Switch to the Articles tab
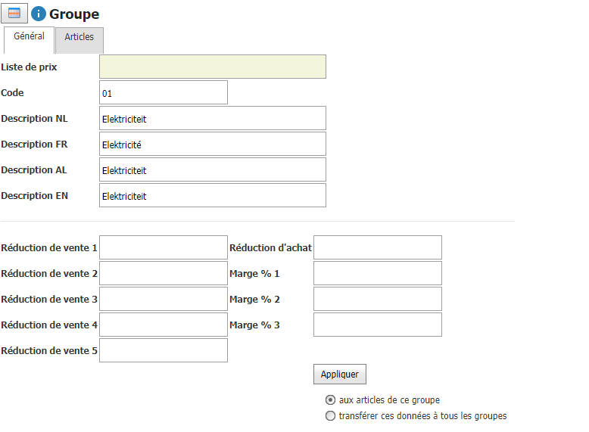Image resolution: width=589 pixels, height=432 pixels. click(x=79, y=39)
